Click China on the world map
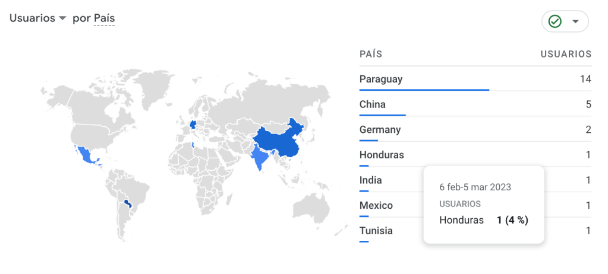This screenshot has width=608, height=274. (x=279, y=141)
